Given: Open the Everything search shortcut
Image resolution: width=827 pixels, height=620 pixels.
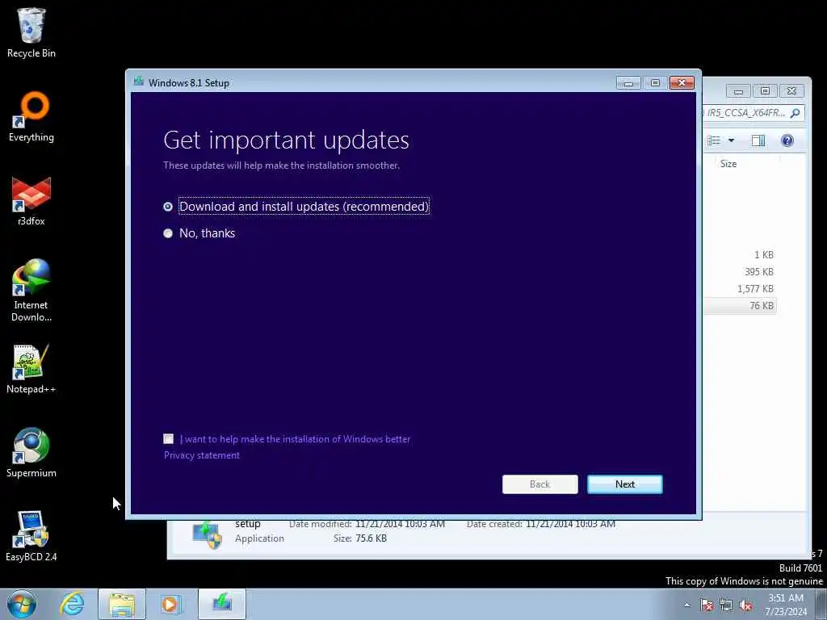Looking at the screenshot, I should [x=31, y=116].
